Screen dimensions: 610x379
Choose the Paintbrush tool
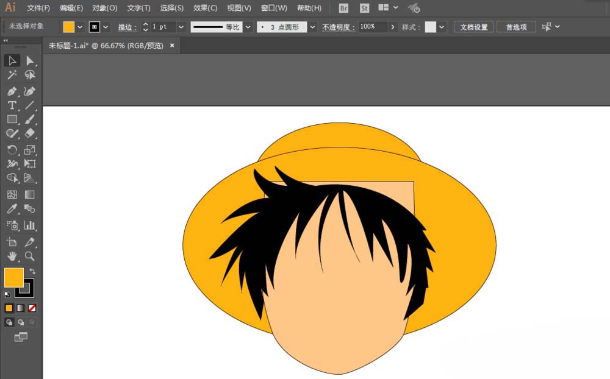click(30, 119)
